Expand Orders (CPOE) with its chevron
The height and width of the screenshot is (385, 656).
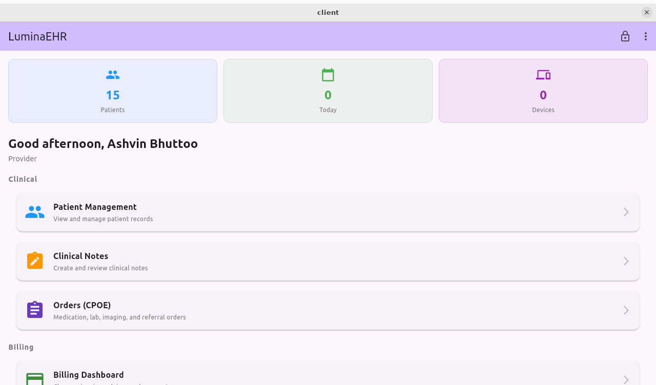(625, 310)
